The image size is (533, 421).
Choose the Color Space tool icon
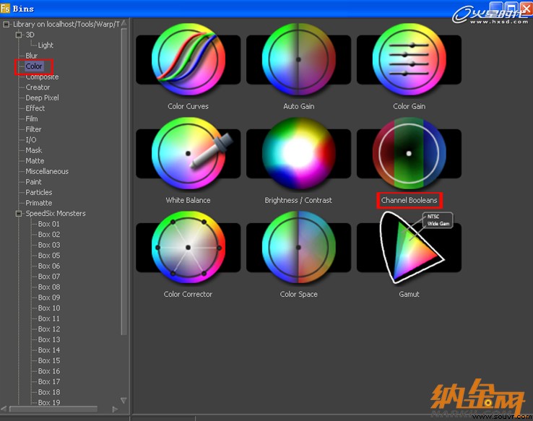(x=298, y=248)
